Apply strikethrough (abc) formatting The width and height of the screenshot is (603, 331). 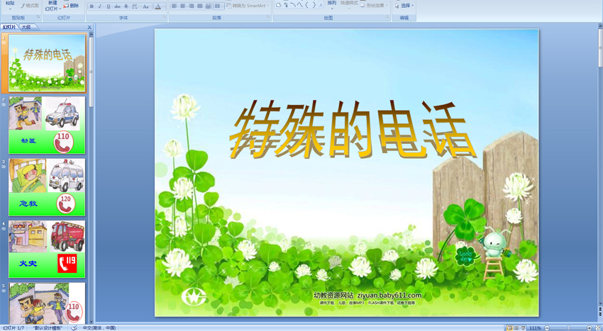(x=117, y=6)
